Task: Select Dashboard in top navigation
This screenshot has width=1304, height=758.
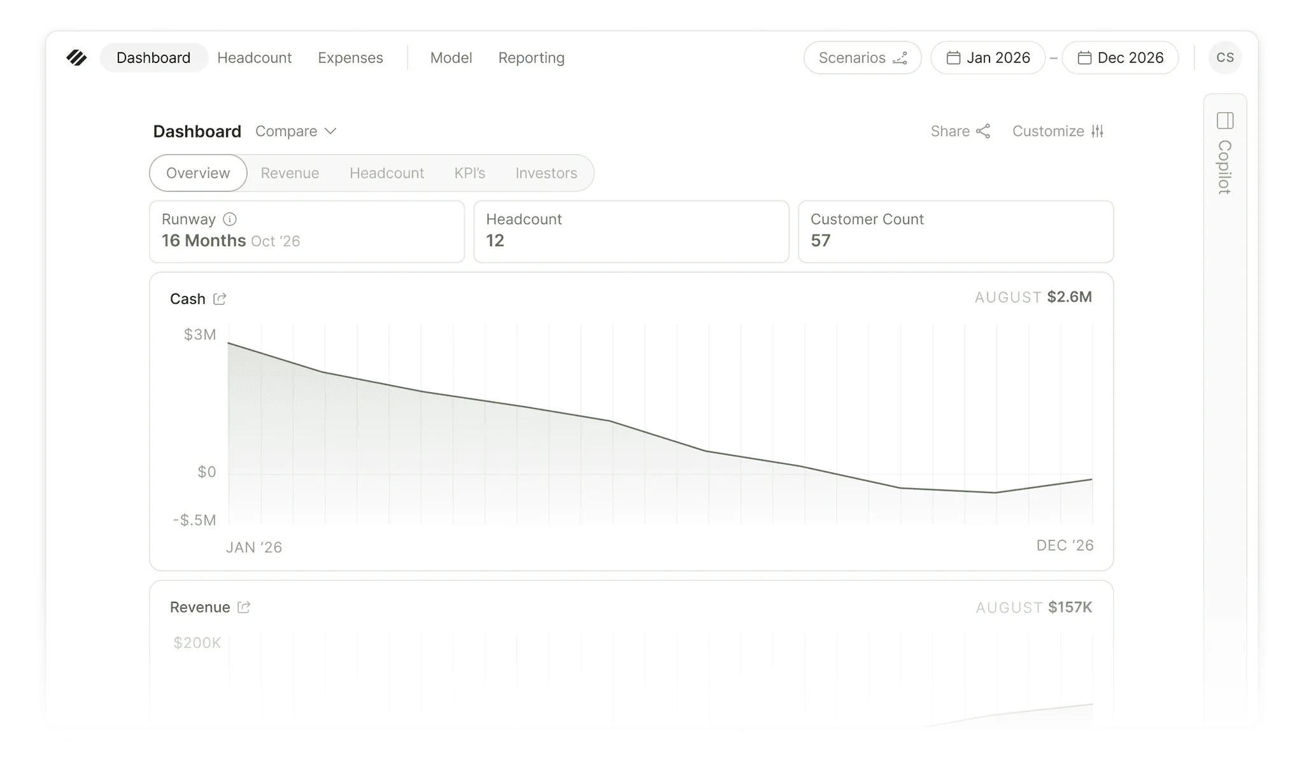Action: tap(153, 58)
